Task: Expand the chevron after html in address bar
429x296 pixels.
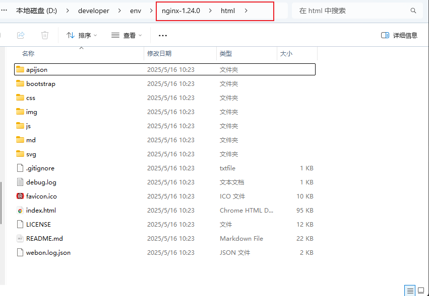Action: pyautogui.click(x=246, y=11)
